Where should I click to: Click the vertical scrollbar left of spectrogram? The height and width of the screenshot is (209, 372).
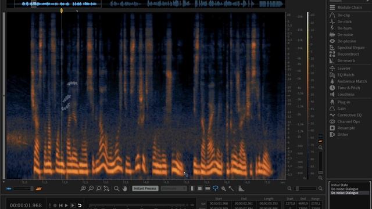point(3,95)
